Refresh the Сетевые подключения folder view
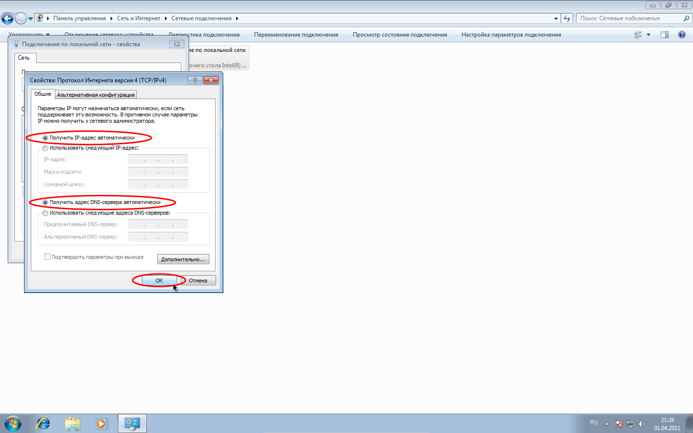Screen dimensions: 693x433 click(x=567, y=18)
